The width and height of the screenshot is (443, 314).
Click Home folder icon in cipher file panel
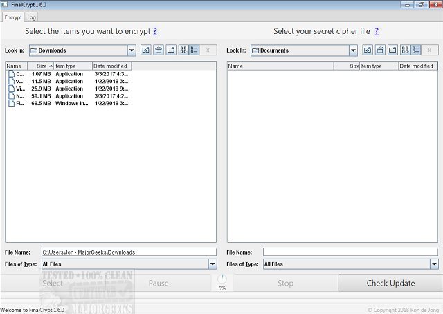coord(379,50)
